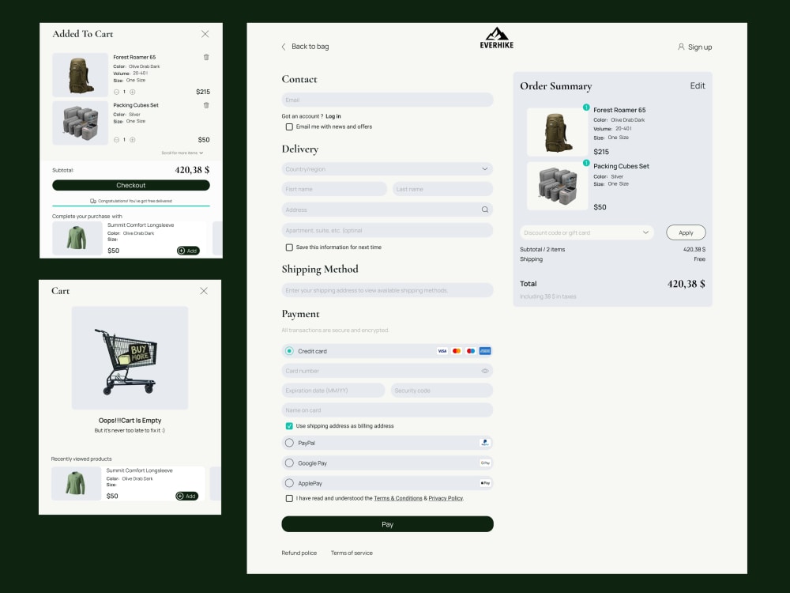Image resolution: width=790 pixels, height=593 pixels.
Task: Add Summit Comfort Longsleeve in Added To Cart panel
Action: coord(188,251)
